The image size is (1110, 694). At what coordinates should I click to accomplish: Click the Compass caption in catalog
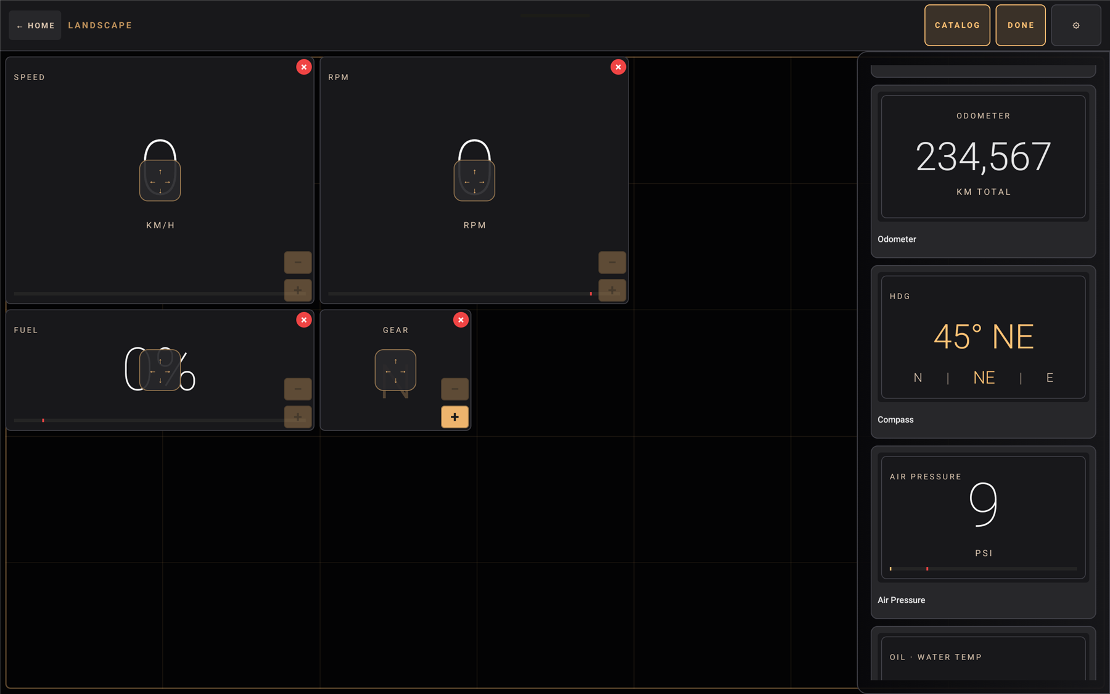pos(895,419)
